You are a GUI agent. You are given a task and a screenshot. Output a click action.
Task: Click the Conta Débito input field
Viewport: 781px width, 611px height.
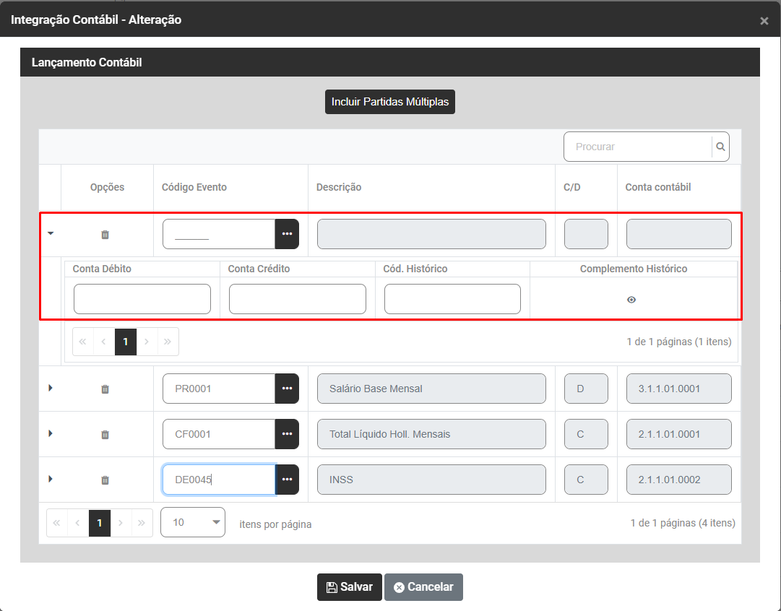[142, 299]
